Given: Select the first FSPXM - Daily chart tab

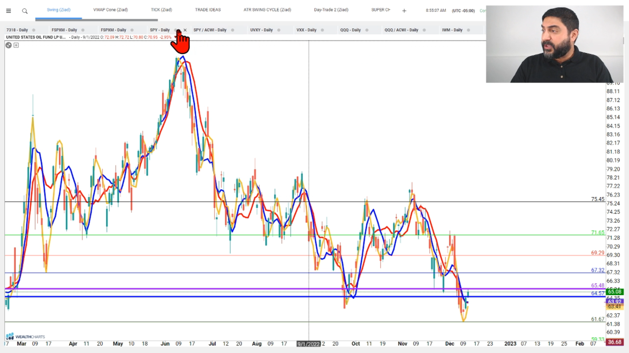Looking at the screenshot, I should (64, 30).
